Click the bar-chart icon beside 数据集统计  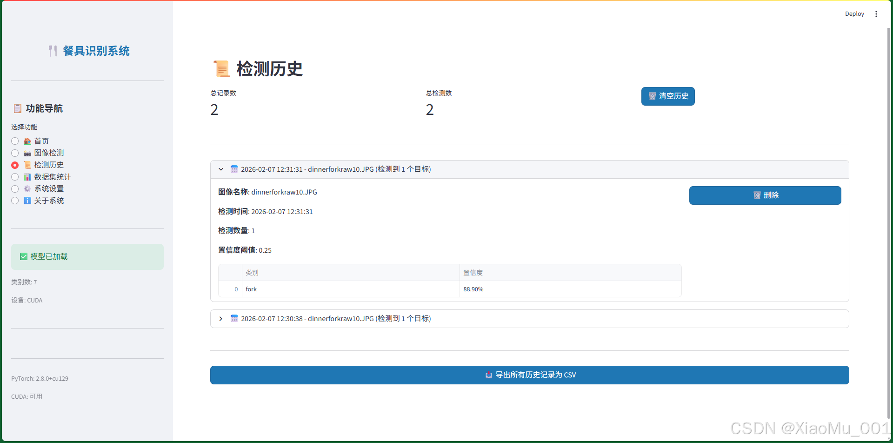pos(27,177)
